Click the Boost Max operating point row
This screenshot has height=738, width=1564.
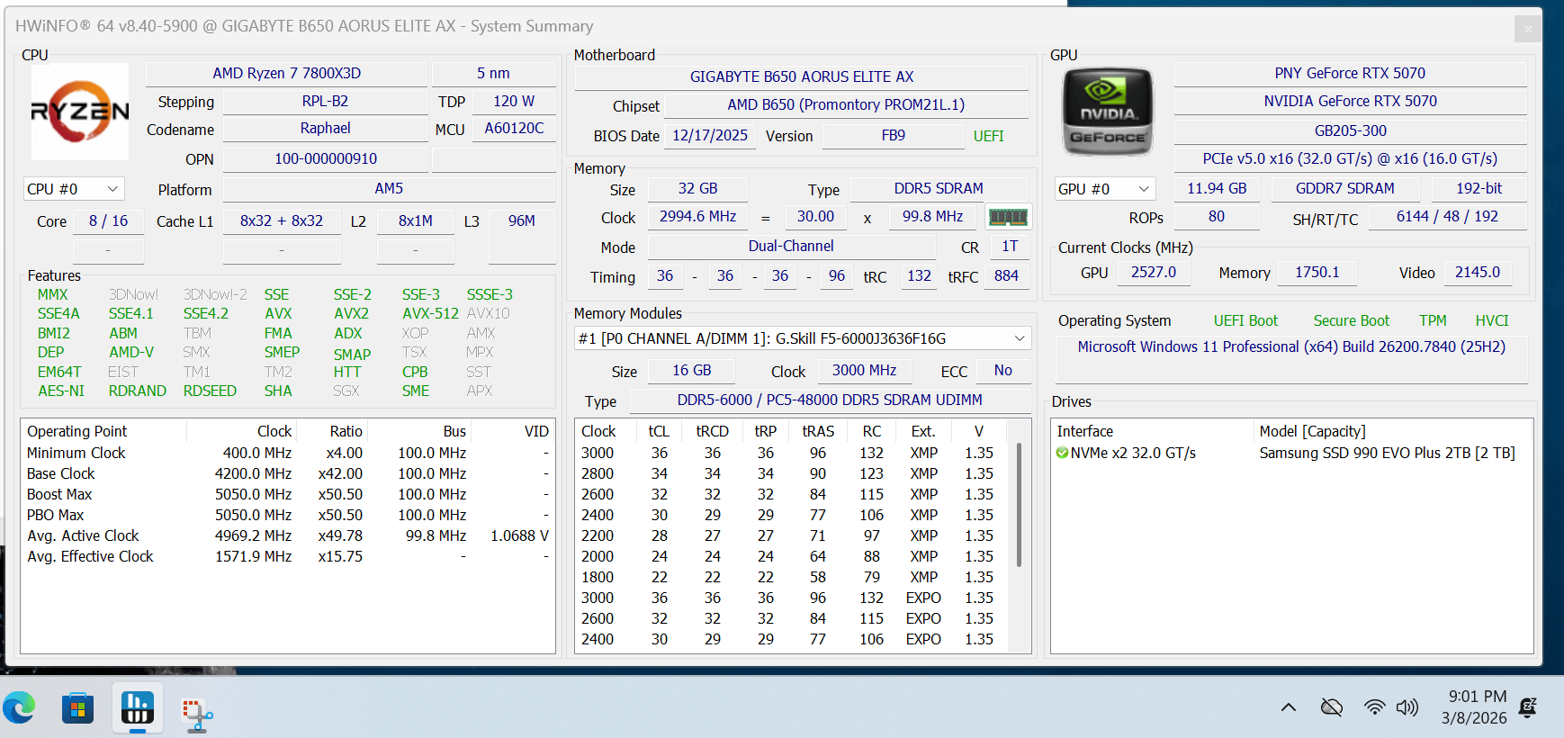point(288,494)
